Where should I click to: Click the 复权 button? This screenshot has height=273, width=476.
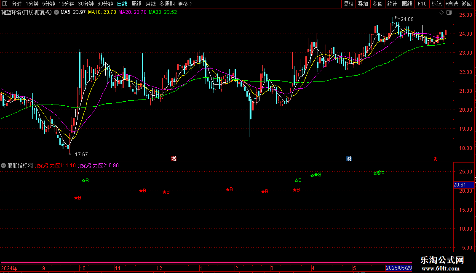tap(348, 4)
